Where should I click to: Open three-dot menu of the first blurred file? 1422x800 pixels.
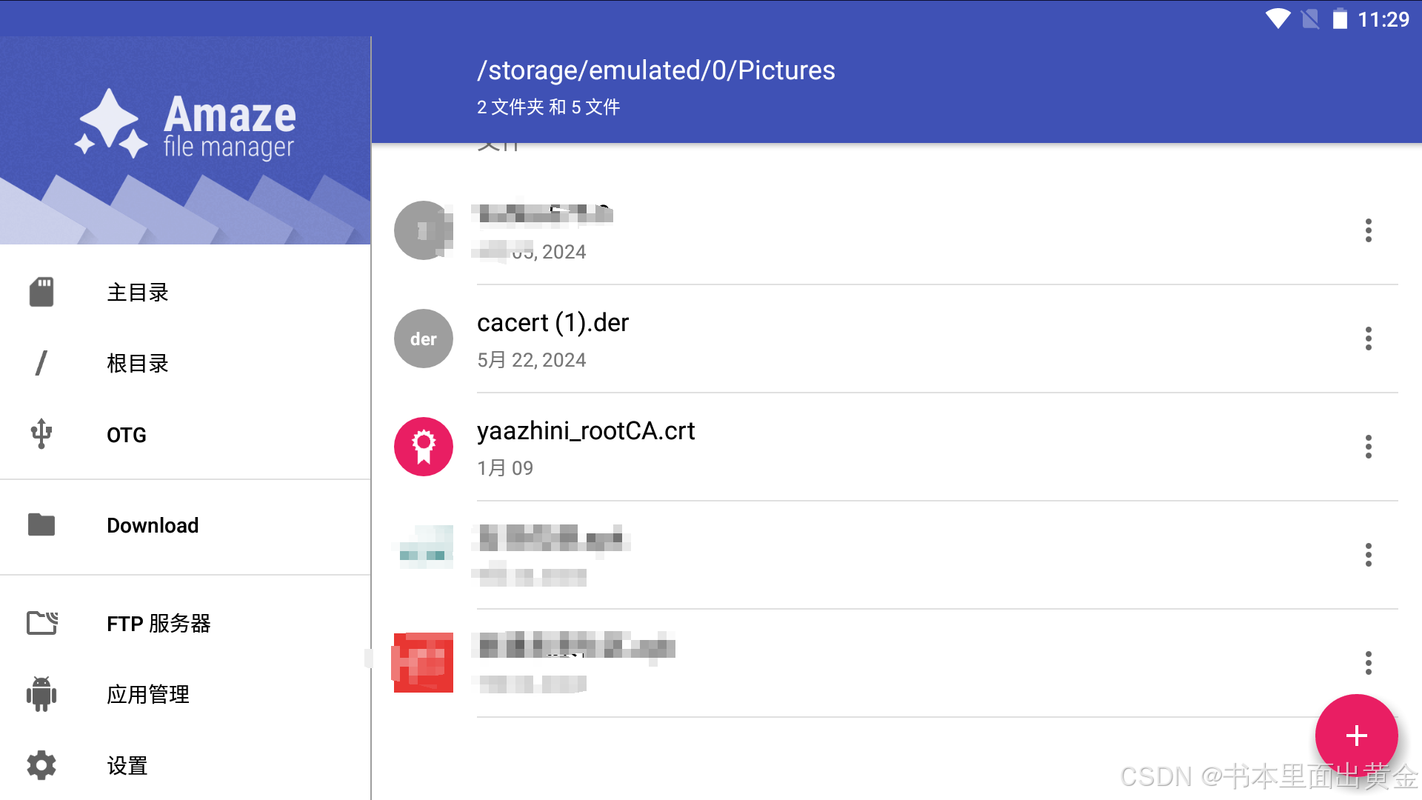point(1368,230)
